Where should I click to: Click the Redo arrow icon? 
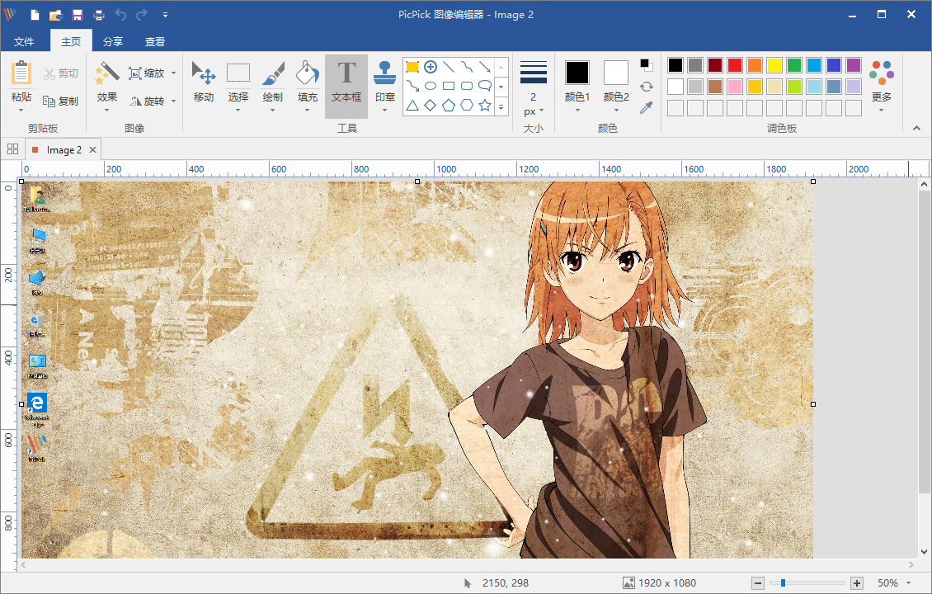tap(142, 15)
